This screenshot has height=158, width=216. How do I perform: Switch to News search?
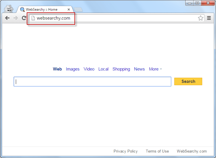(x=139, y=69)
